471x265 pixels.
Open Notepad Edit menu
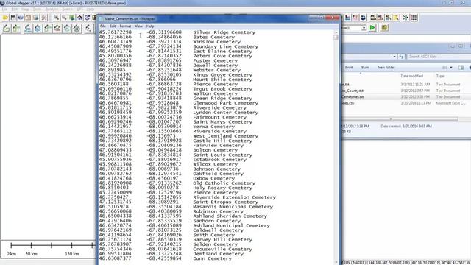(113, 26)
